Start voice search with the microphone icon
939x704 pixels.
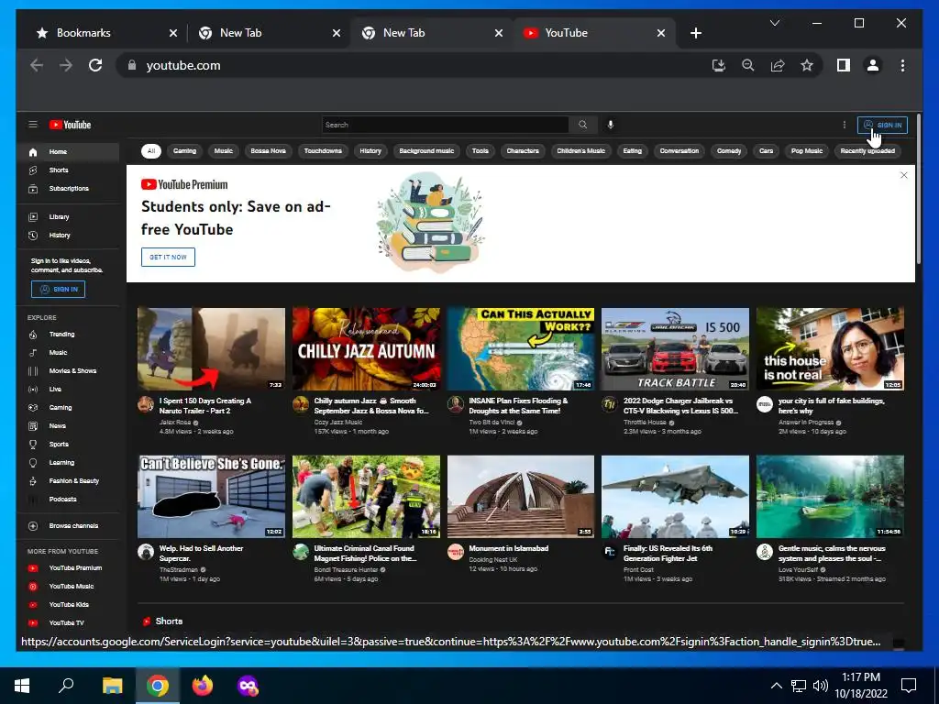pyautogui.click(x=610, y=125)
